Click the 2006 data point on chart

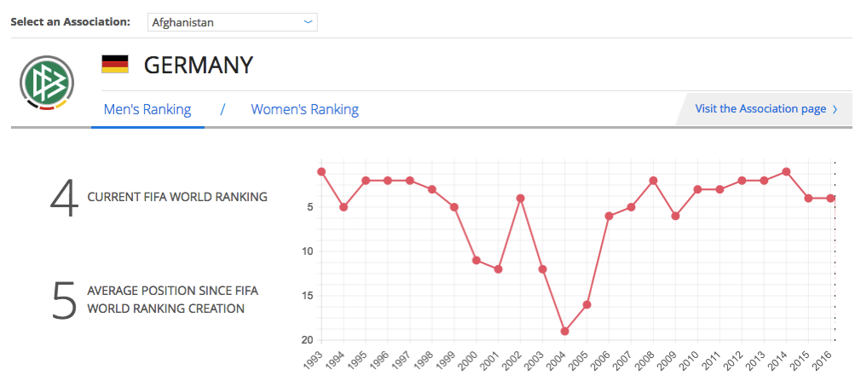tap(609, 216)
